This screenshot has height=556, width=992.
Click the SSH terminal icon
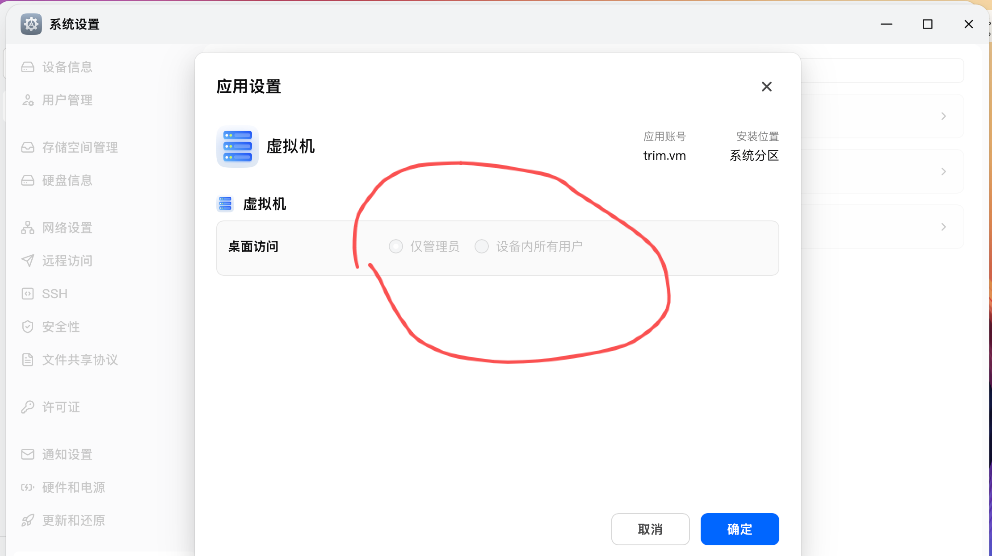pyautogui.click(x=28, y=294)
